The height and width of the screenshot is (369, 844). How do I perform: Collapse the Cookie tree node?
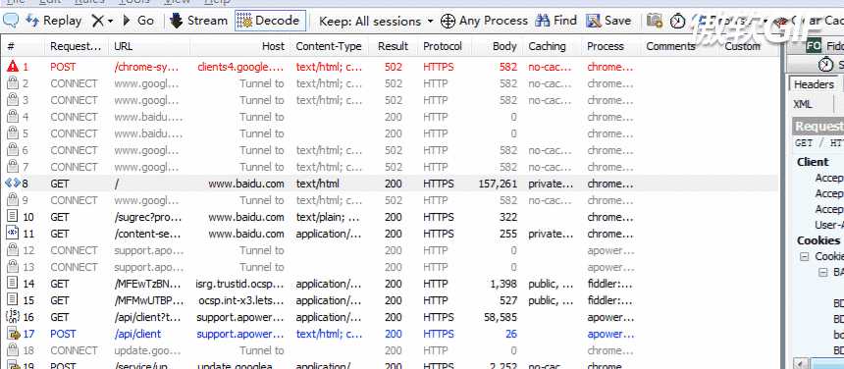coord(804,256)
